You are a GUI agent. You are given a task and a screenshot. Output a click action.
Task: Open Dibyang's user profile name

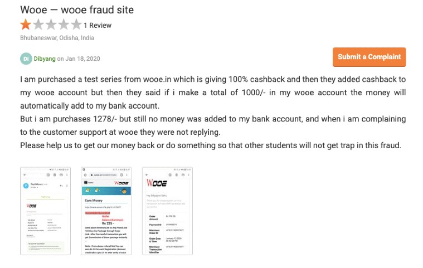(x=45, y=58)
